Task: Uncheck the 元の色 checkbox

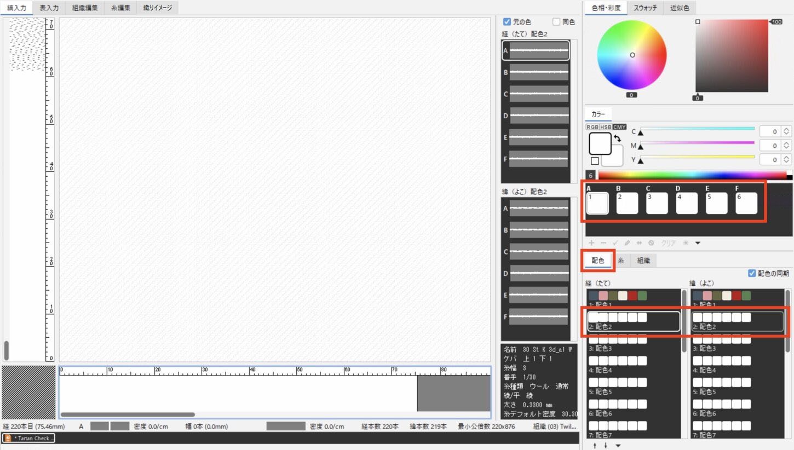Action: pos(507,22)
